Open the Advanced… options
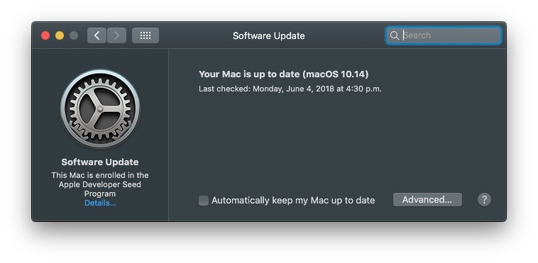538x263 pixels. pyautogui.click(x=427, y=200)
